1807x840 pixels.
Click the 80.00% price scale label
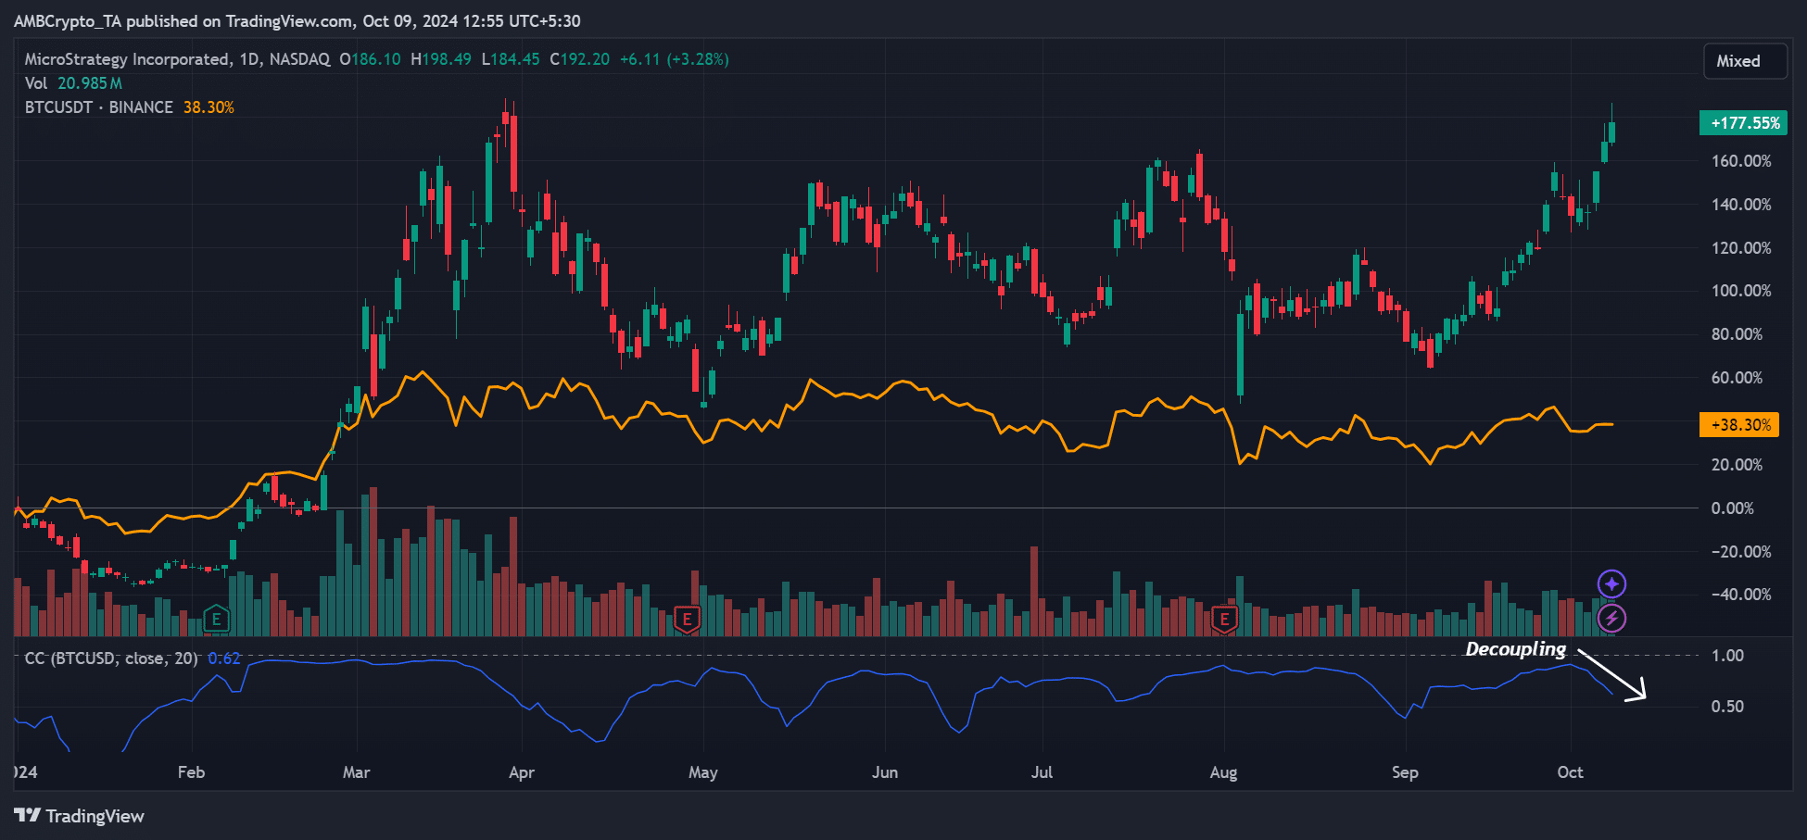[1737, 334]
